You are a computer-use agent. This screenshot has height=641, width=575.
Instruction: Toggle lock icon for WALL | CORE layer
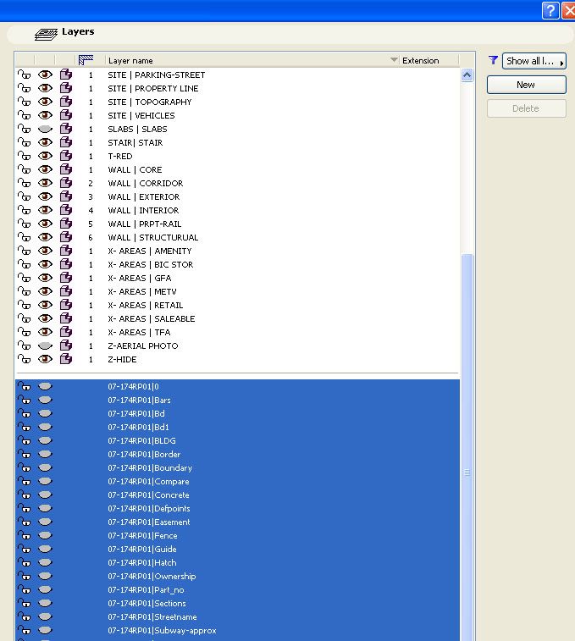[x=24, y=169]
